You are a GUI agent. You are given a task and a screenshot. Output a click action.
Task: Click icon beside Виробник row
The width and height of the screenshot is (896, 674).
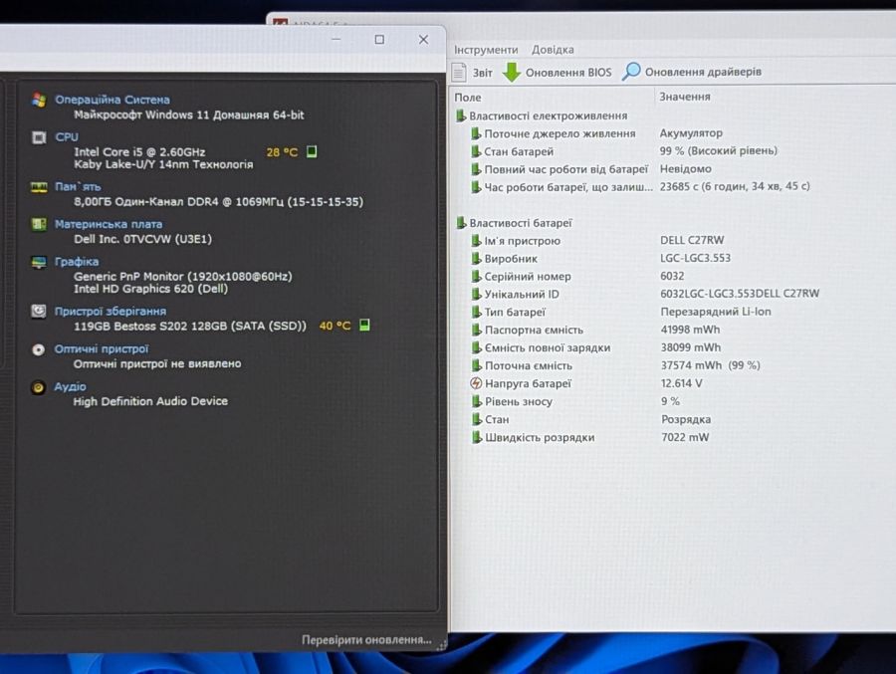[x=476, y=259]
